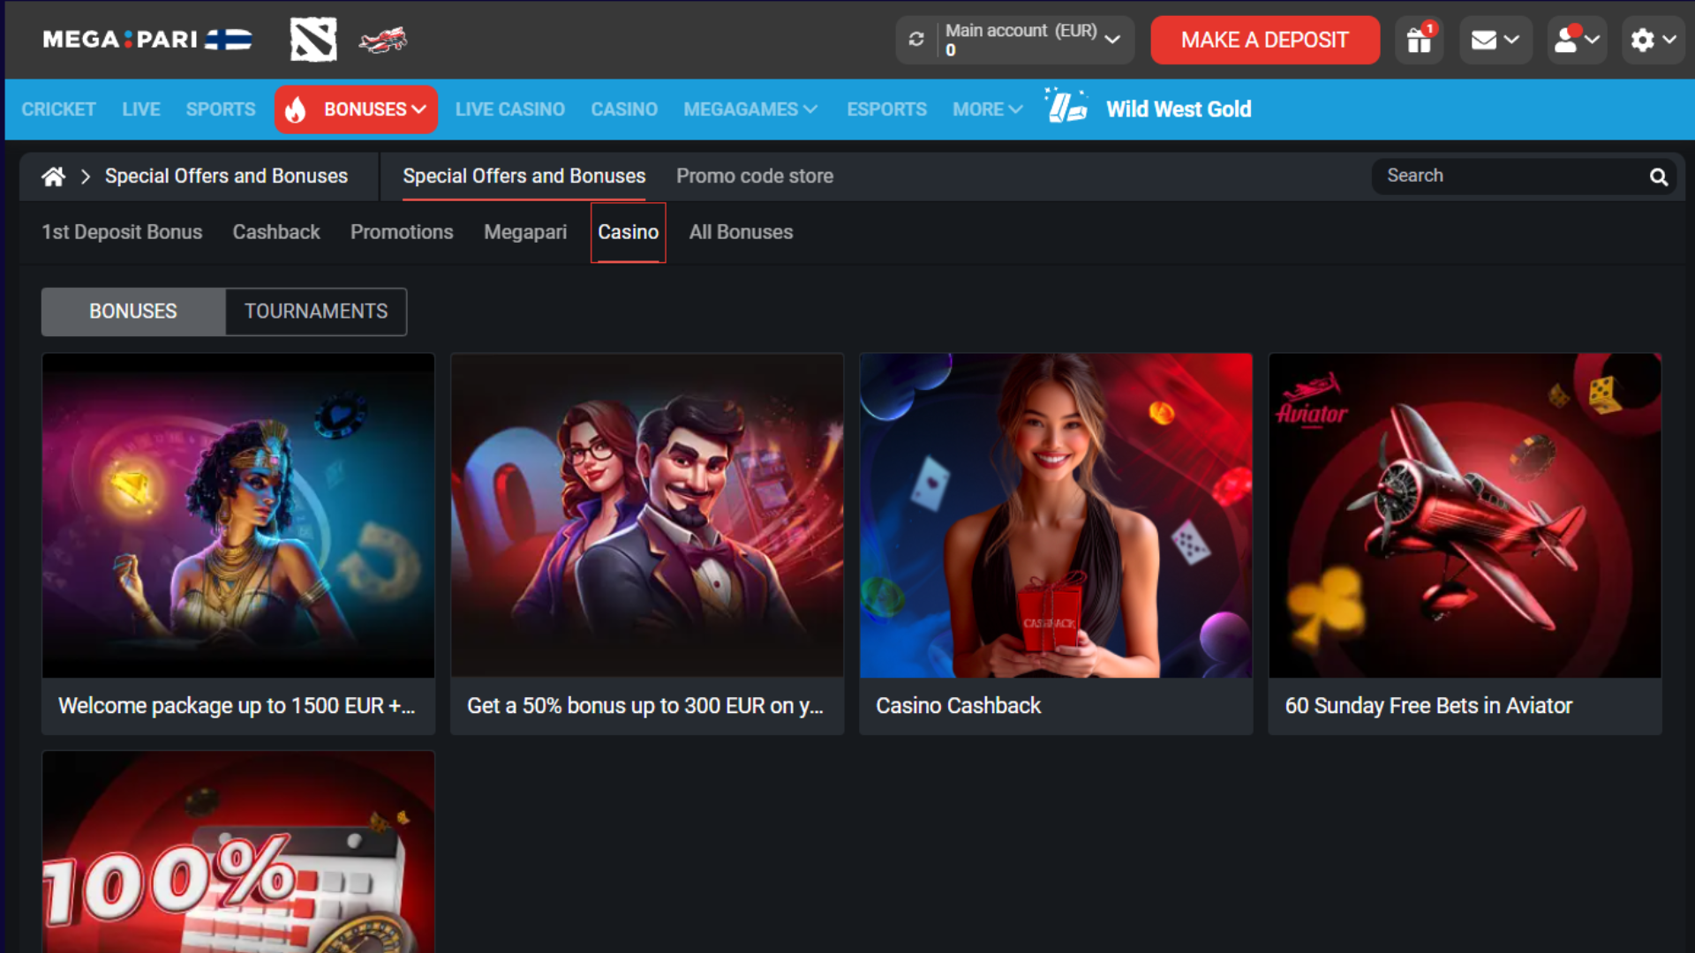Go to the LIVE CASINO link
Viewport: 1695px width, 953px height.
[509, 109]
